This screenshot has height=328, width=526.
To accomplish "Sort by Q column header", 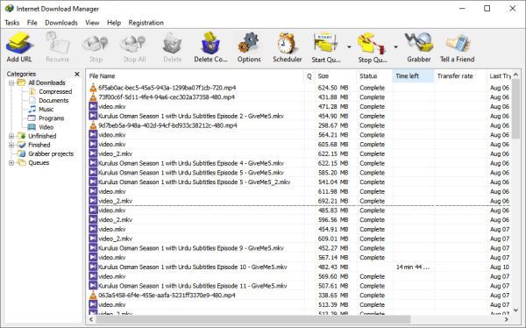I will click(x=309, y=76).
